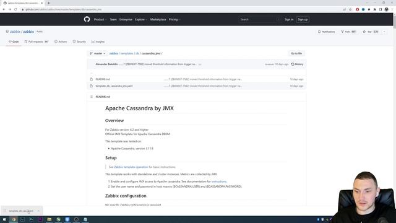Open the master branch selector
Screen dimensions: 396x223
(x=98, y=53)
